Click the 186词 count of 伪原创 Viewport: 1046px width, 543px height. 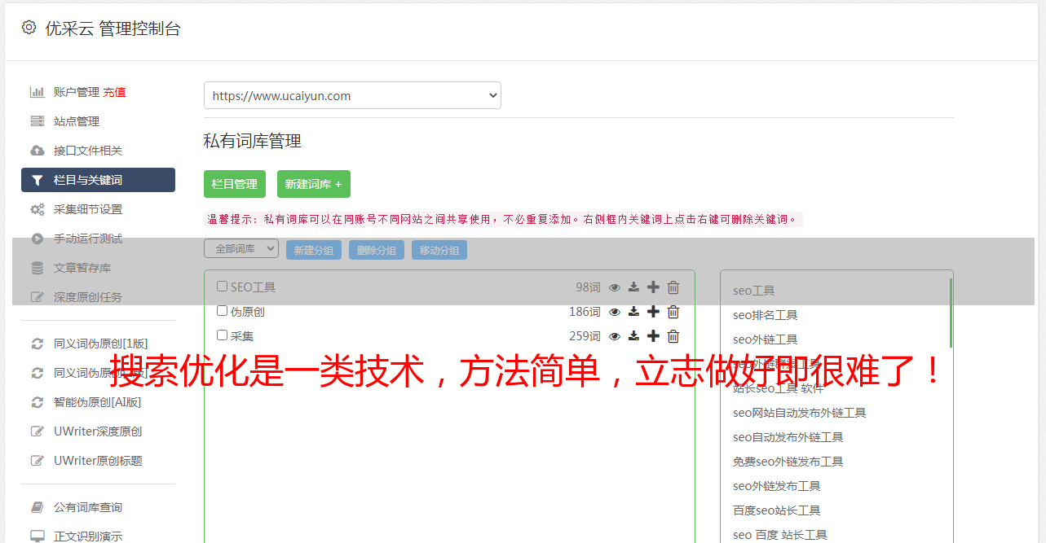pyautogui.click(x=585, y=312)
